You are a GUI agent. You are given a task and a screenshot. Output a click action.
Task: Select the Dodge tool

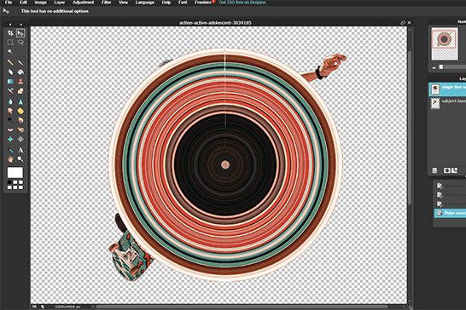pos(10,120)
